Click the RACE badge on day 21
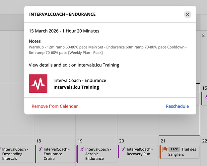Viewport: 207px width, 166px height. 174,149
